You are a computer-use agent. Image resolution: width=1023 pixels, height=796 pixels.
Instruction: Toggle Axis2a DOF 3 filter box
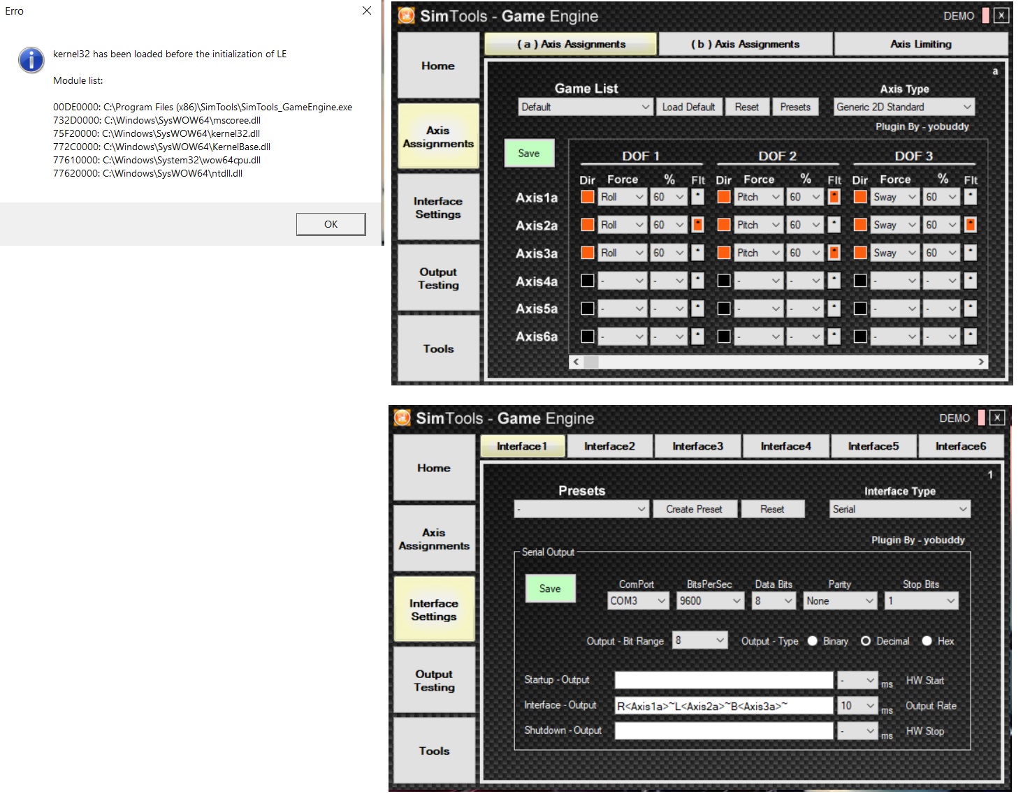coord(970,225)
